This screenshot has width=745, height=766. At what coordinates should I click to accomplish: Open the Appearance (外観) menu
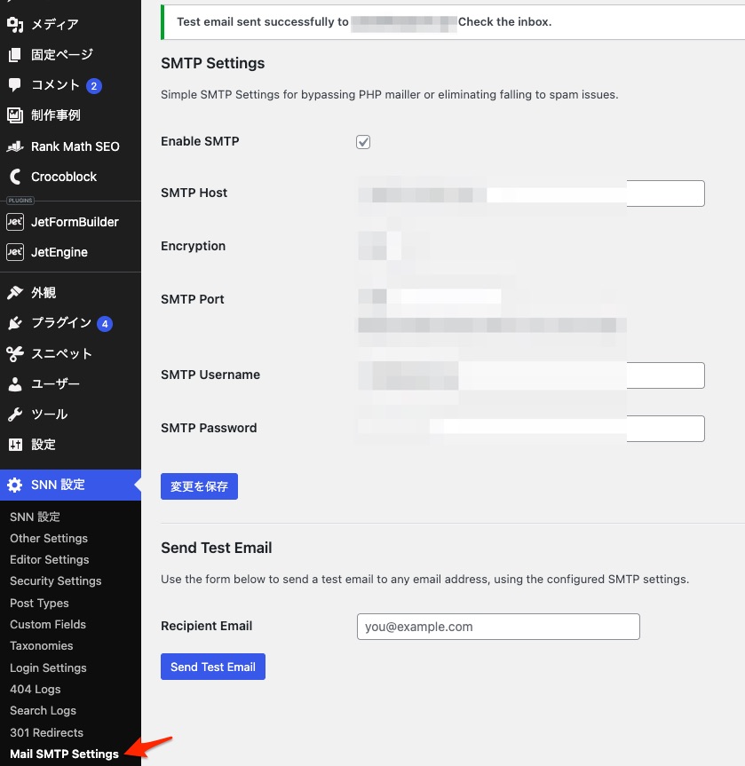point(44,293)
